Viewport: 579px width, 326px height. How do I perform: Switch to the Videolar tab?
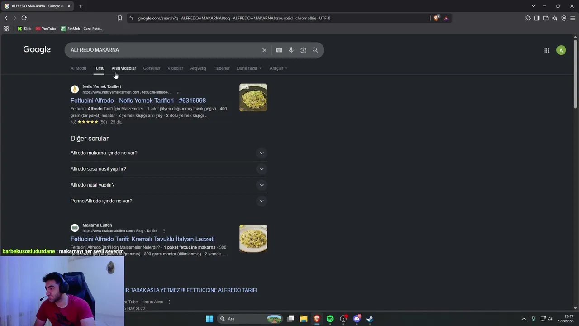point(175,68)
